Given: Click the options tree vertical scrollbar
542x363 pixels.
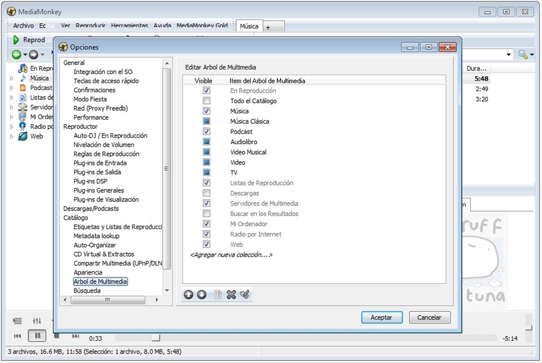Looking at the screenshot, I should (x=166, y=169).
